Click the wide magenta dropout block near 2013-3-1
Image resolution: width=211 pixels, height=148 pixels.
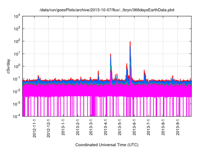(x=93, y=106)
